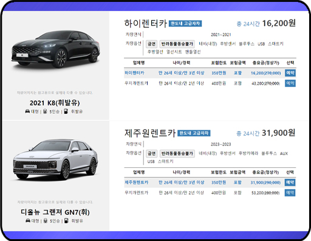Click 예약 button for 하이렌터카 16,200 row
Screen dimensions: 311x241
[x=290, y=73]
